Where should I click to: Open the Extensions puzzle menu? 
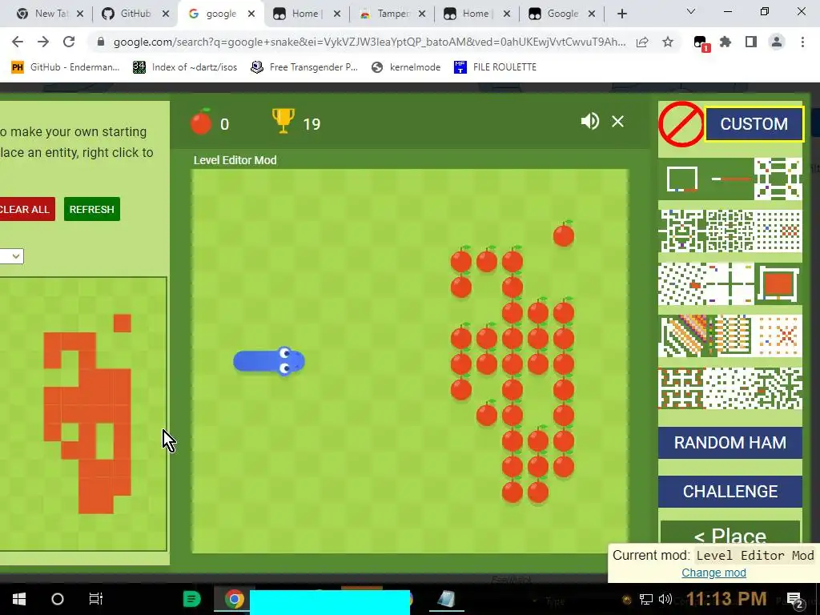[726, 42]
